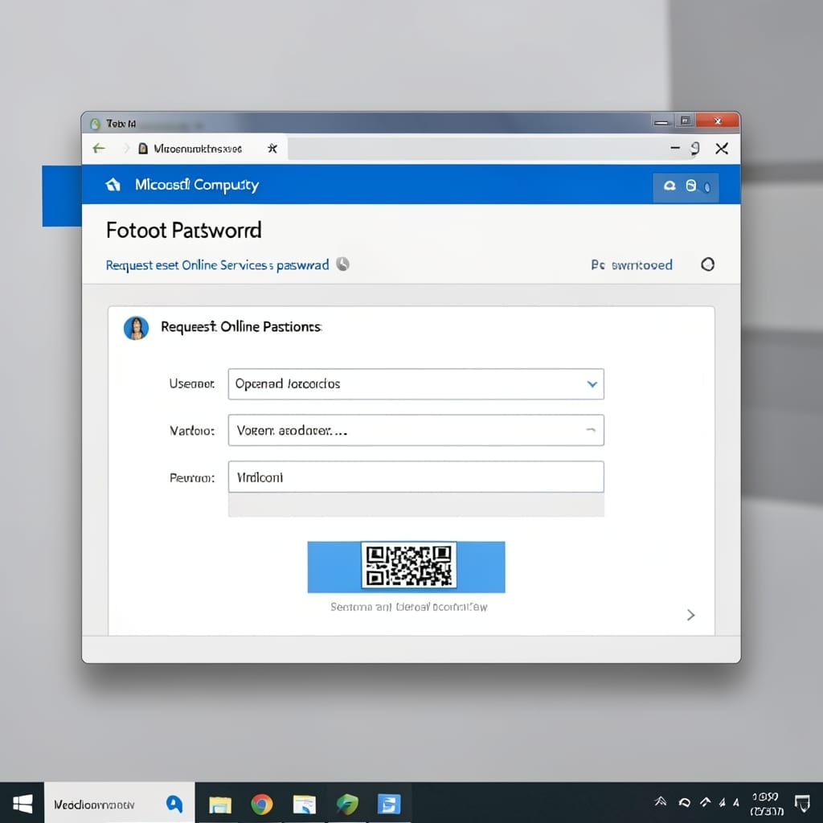Screen dimensions: 823x823
Task: Open the Windows Start menu
Action: (22, 803)
